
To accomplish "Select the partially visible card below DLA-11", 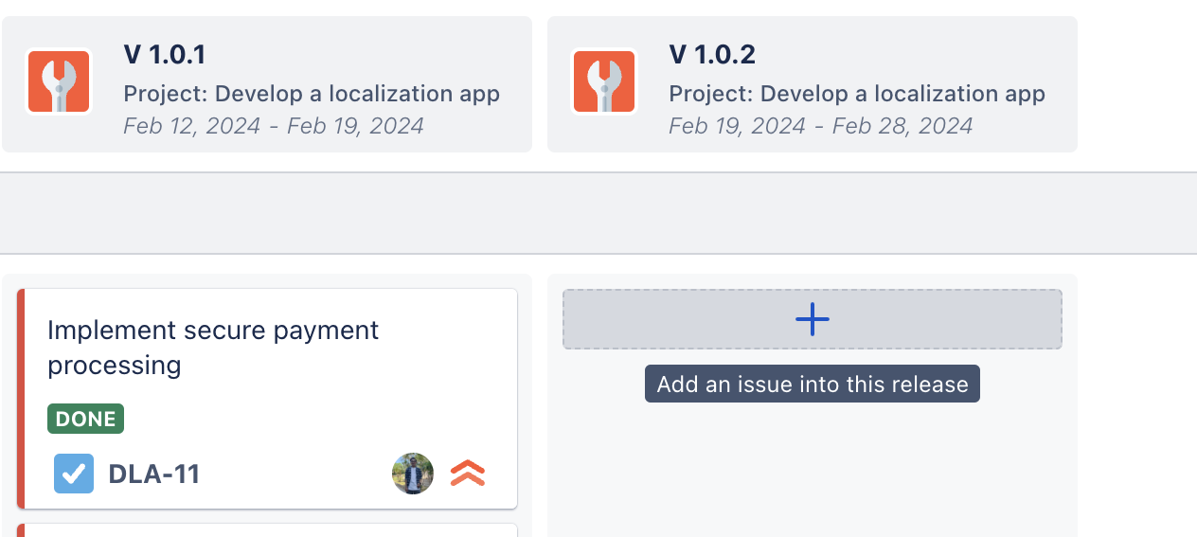I will pyautogui.click(x=267, y=530).
